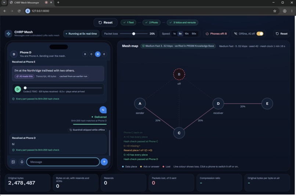
Task: Click the CHRP Mesh logo icon
Action: (8, 34)
